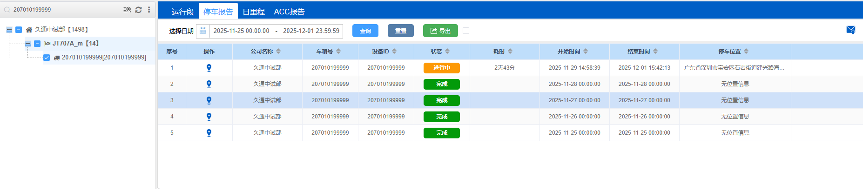Click the orange 进行中 status badge

point(441,68)
